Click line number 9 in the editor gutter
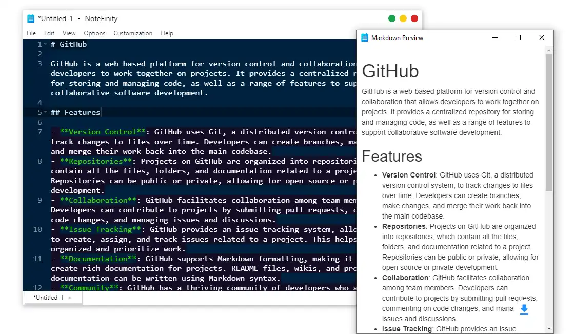574x334 pixels. point(39,200)
